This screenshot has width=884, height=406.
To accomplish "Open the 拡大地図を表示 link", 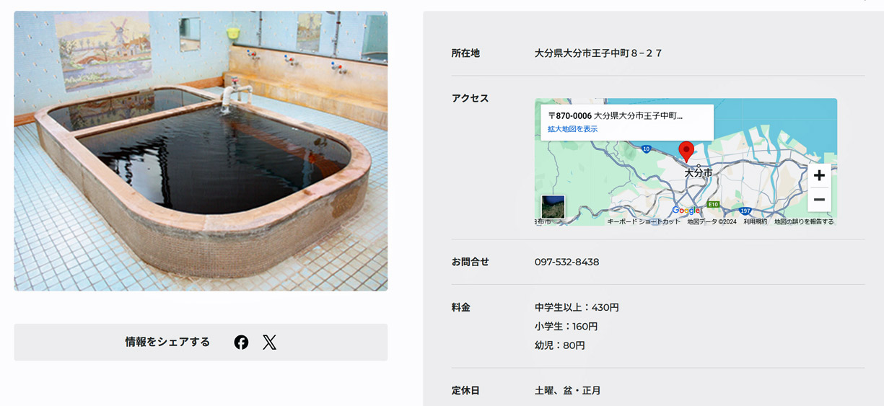I will point(572,129).
